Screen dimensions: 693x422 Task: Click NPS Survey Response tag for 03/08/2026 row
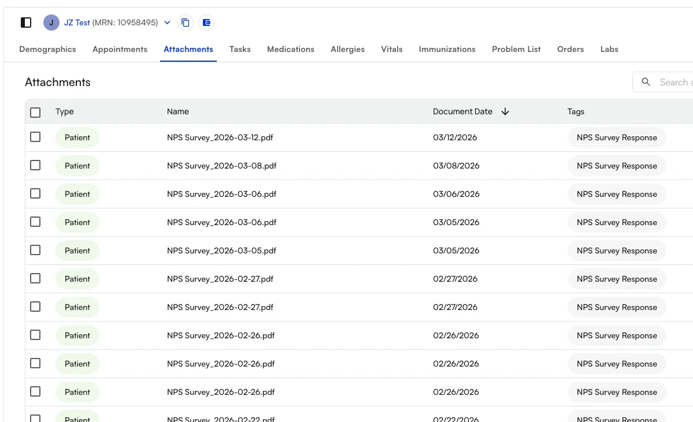pyautogui.click(x=617, y=166)
